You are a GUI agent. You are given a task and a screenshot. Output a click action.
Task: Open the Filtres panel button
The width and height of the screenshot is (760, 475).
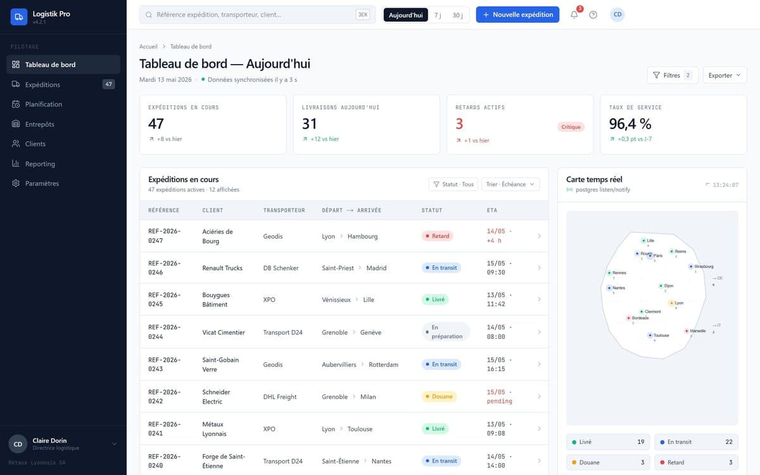pos(673,75)
